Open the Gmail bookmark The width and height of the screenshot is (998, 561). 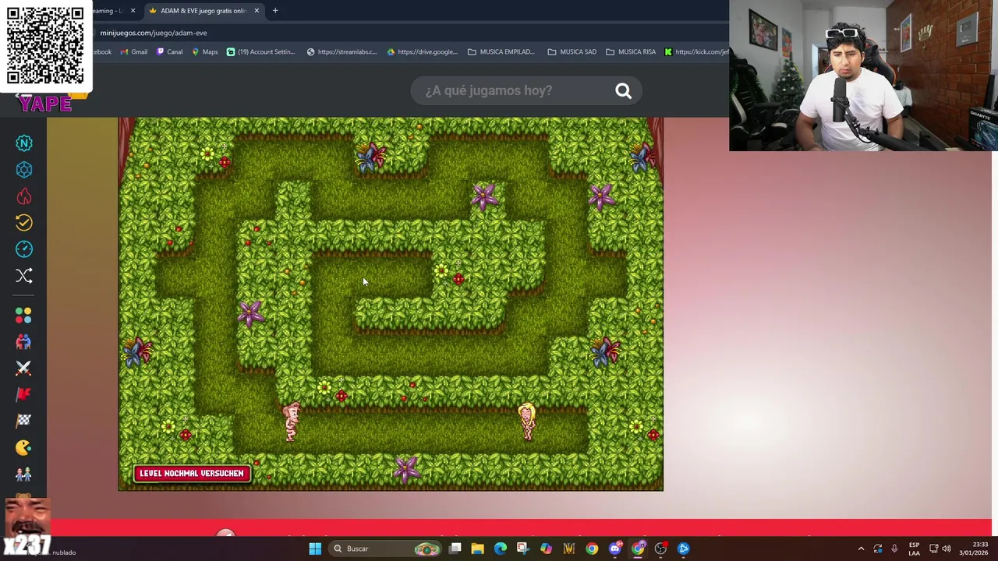click(133, 52)
